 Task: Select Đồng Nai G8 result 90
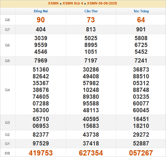pos(41,20)
